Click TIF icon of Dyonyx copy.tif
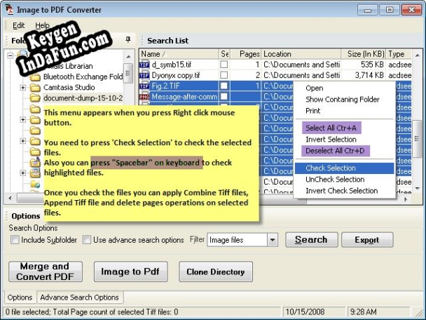 coord(144,75)
